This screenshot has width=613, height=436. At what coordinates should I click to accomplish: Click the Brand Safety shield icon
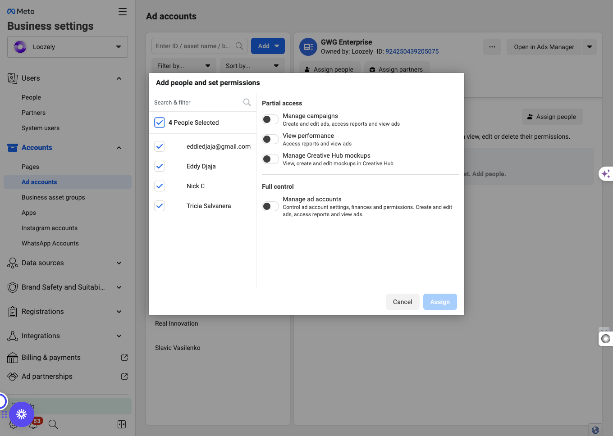point(13,287)
